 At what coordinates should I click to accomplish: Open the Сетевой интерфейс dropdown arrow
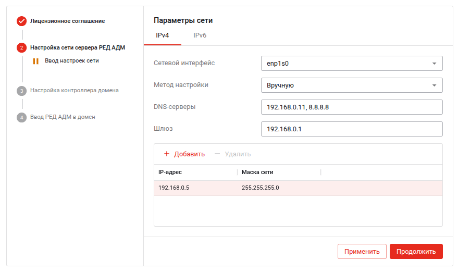(434, 64)
